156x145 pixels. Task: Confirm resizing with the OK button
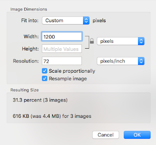point(137,135)
